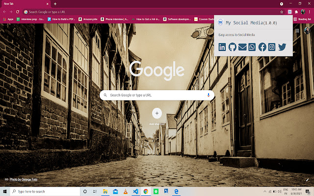Open Chrome profile avatar in toolbar
This screenshot has width=314, height=196.
[303, 12]
